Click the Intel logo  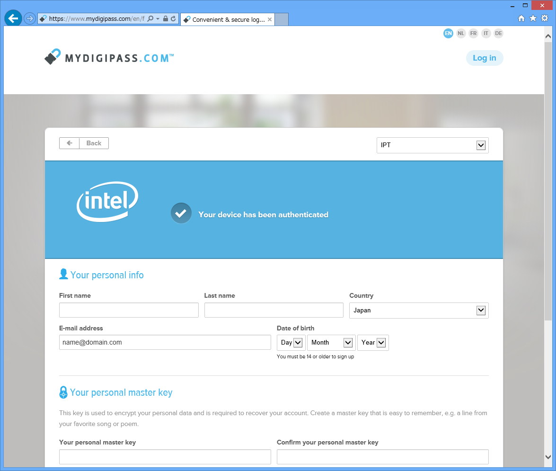(x=107, y=202)
